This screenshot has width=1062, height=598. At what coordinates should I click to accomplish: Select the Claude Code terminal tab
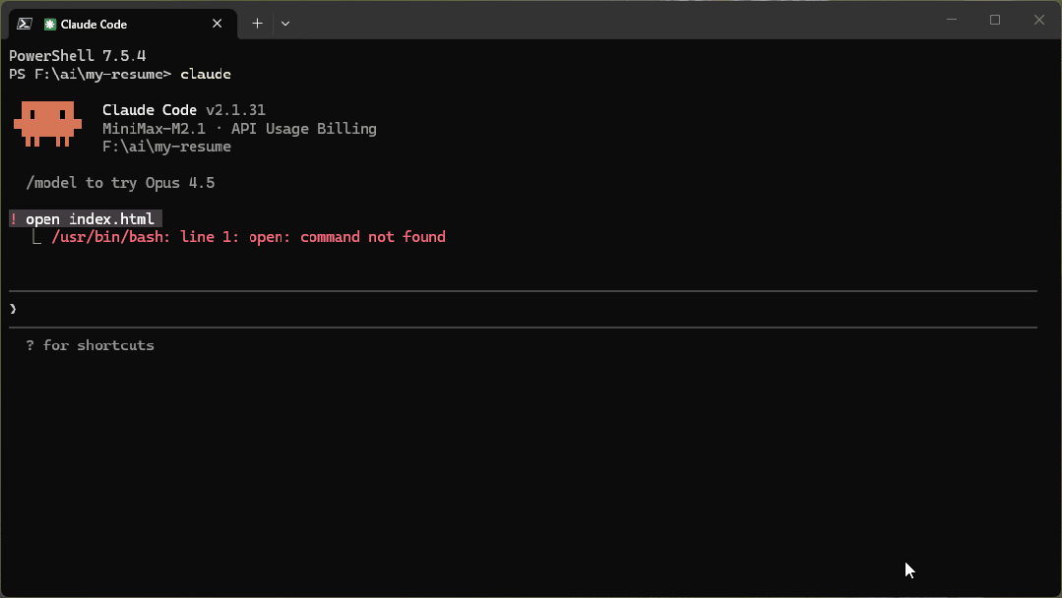click(x=123, y=24)
